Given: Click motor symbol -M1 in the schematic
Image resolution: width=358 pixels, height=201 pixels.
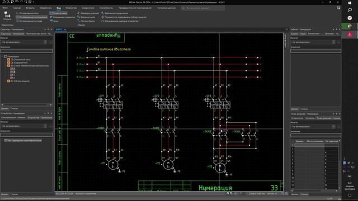Looking at the screenshot, I should point(113,165).
